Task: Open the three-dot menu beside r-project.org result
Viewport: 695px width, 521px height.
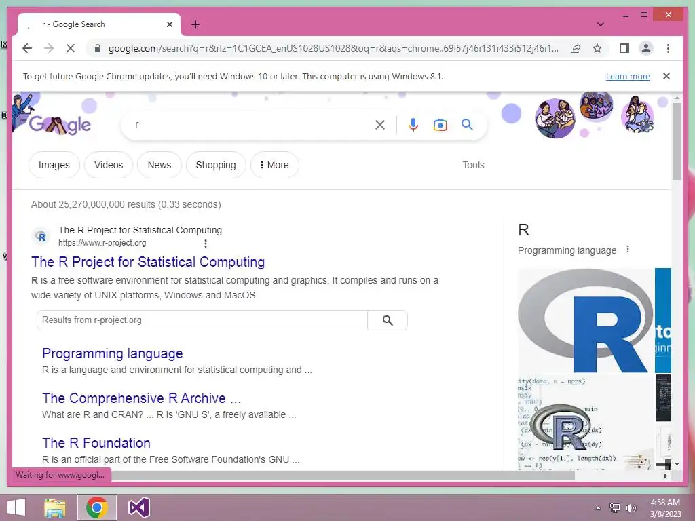Action: [x=205, y=244]
